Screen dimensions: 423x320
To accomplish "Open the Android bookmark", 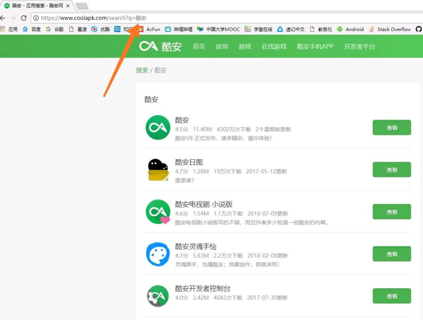I will 350,29.
